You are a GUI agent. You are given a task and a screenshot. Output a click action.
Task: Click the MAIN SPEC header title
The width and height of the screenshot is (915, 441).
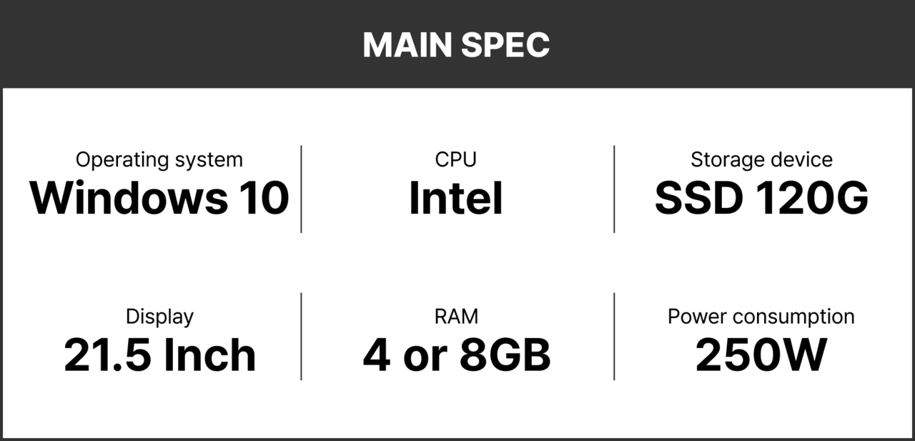[x=456, y=45]
